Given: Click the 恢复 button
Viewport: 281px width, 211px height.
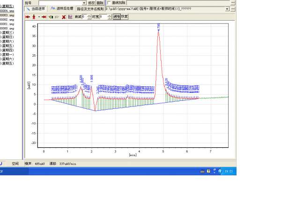Looking at the screenshot, I should point(125,16).
